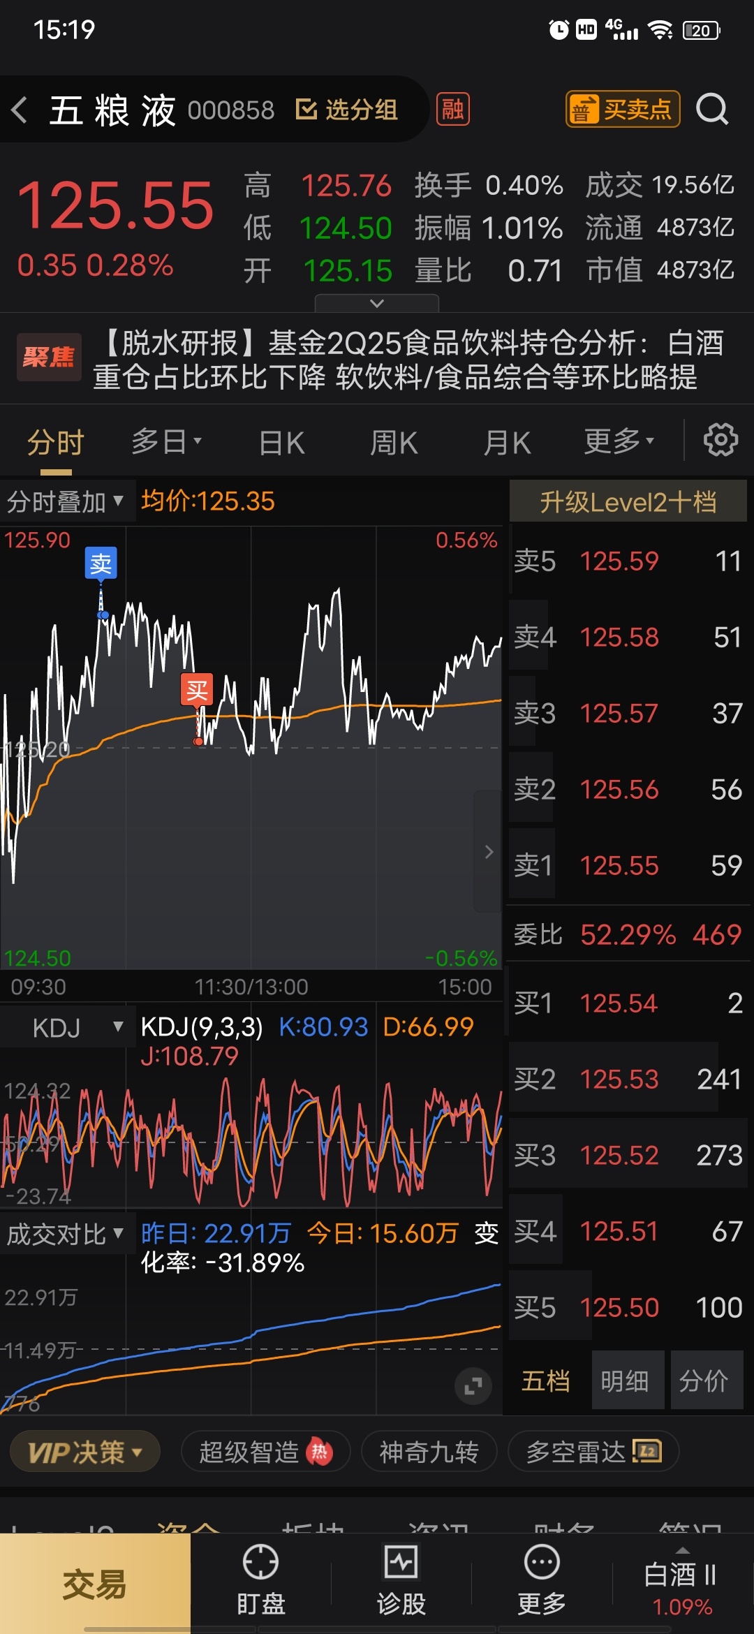This screenshot has height=1634, width=754.
Task: Tap the red 买 signal marker
Action: 197,690
